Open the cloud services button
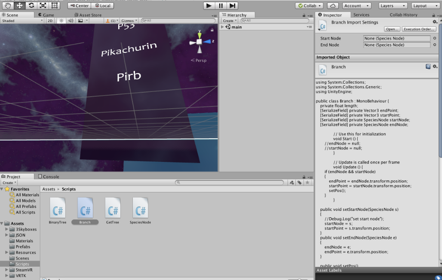The width and height of the screenshot is (442, 280). [333, 6]
